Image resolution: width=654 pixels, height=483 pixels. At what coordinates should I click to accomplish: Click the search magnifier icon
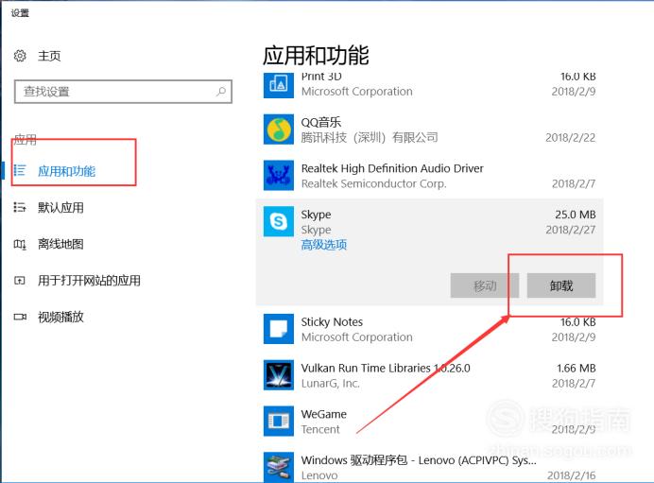221,91
